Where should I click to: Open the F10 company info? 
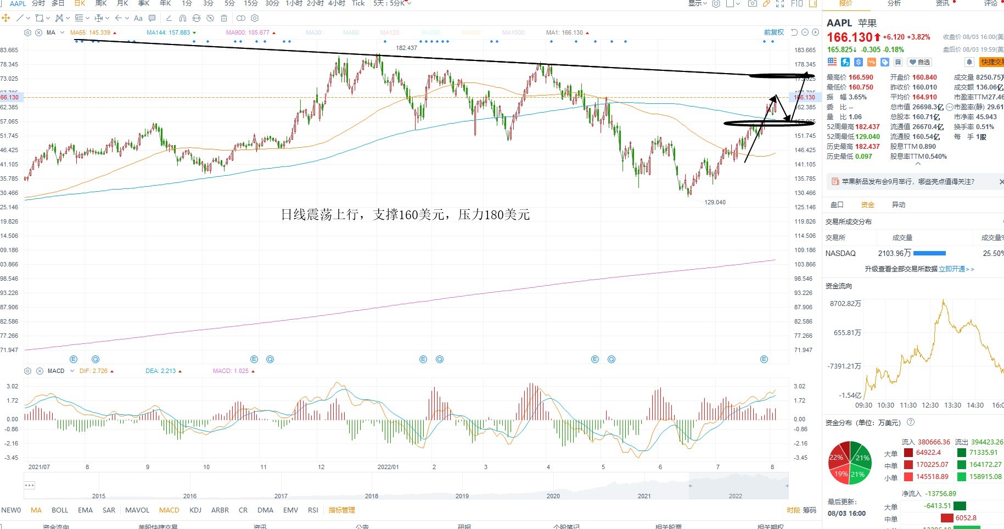point(797,3)
